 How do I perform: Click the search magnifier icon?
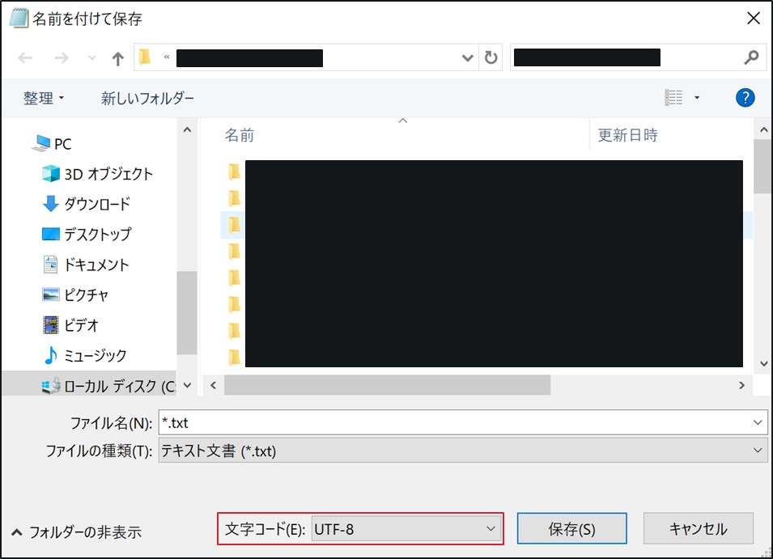point(751,57)
